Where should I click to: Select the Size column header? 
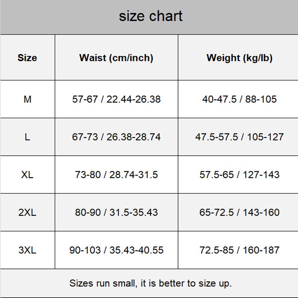[27, 58]
